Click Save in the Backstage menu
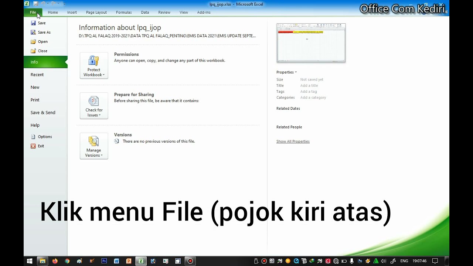The image size is (473, 266). click(38, 23)
